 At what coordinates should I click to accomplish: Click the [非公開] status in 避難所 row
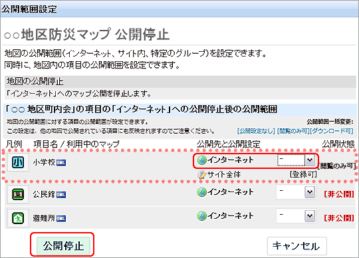coord(339,218)
